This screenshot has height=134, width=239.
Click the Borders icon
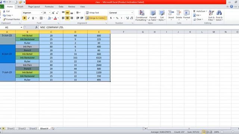pos(41,18)
